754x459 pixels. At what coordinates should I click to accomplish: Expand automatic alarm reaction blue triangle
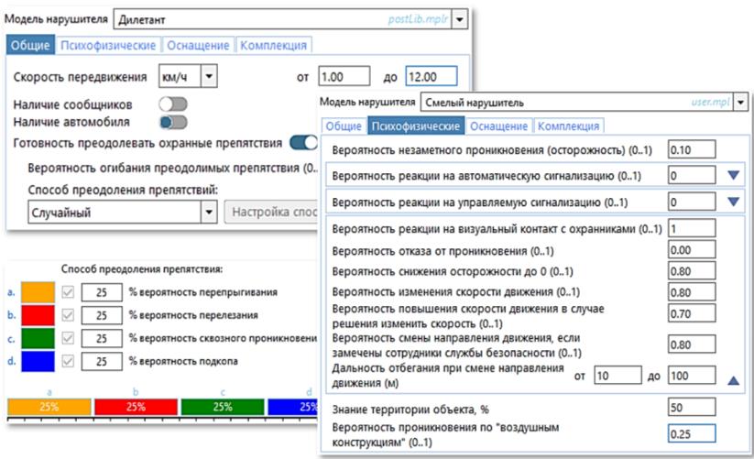(731, 175)
